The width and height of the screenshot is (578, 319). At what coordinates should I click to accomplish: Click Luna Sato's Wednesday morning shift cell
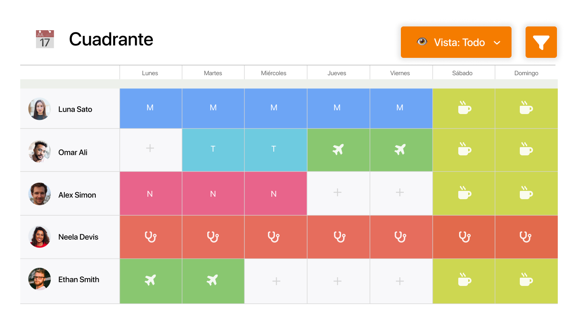274,108
